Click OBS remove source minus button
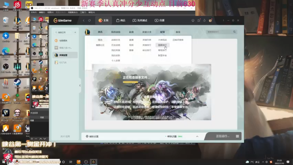 pos(36,139)
